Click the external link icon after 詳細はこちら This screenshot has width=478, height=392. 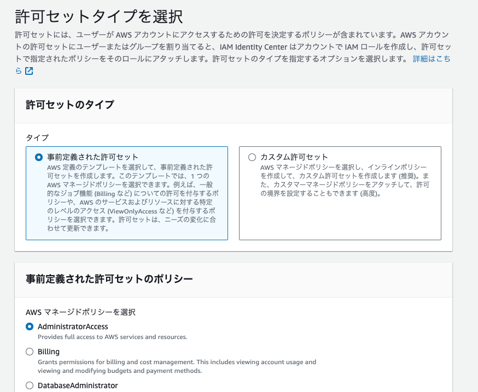click(x=29, y=71)
